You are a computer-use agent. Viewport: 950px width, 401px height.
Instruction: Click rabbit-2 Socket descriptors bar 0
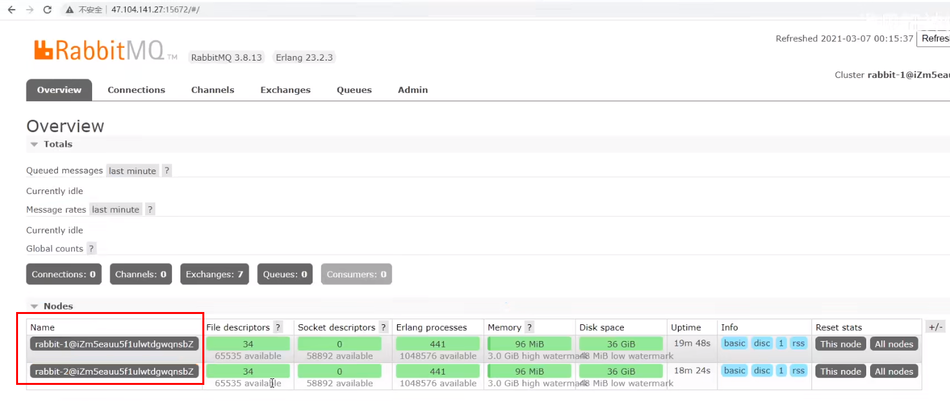(x=340, y=371)
